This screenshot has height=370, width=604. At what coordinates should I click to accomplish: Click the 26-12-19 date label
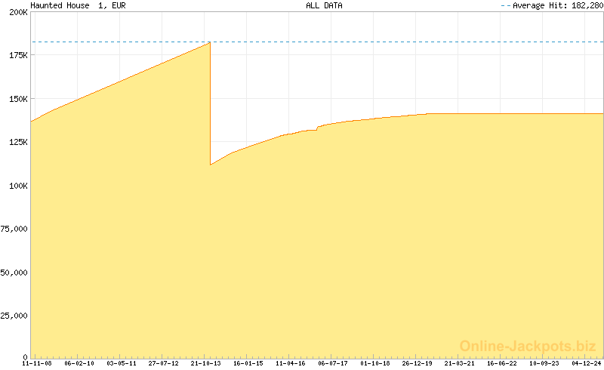(418, 363)
